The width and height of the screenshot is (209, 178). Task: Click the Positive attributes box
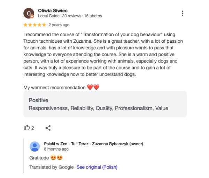pos(105,104)
